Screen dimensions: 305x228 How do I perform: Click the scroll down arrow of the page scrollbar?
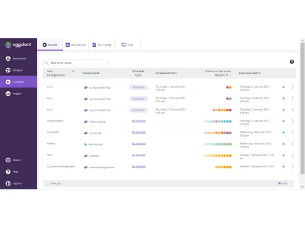303,187
